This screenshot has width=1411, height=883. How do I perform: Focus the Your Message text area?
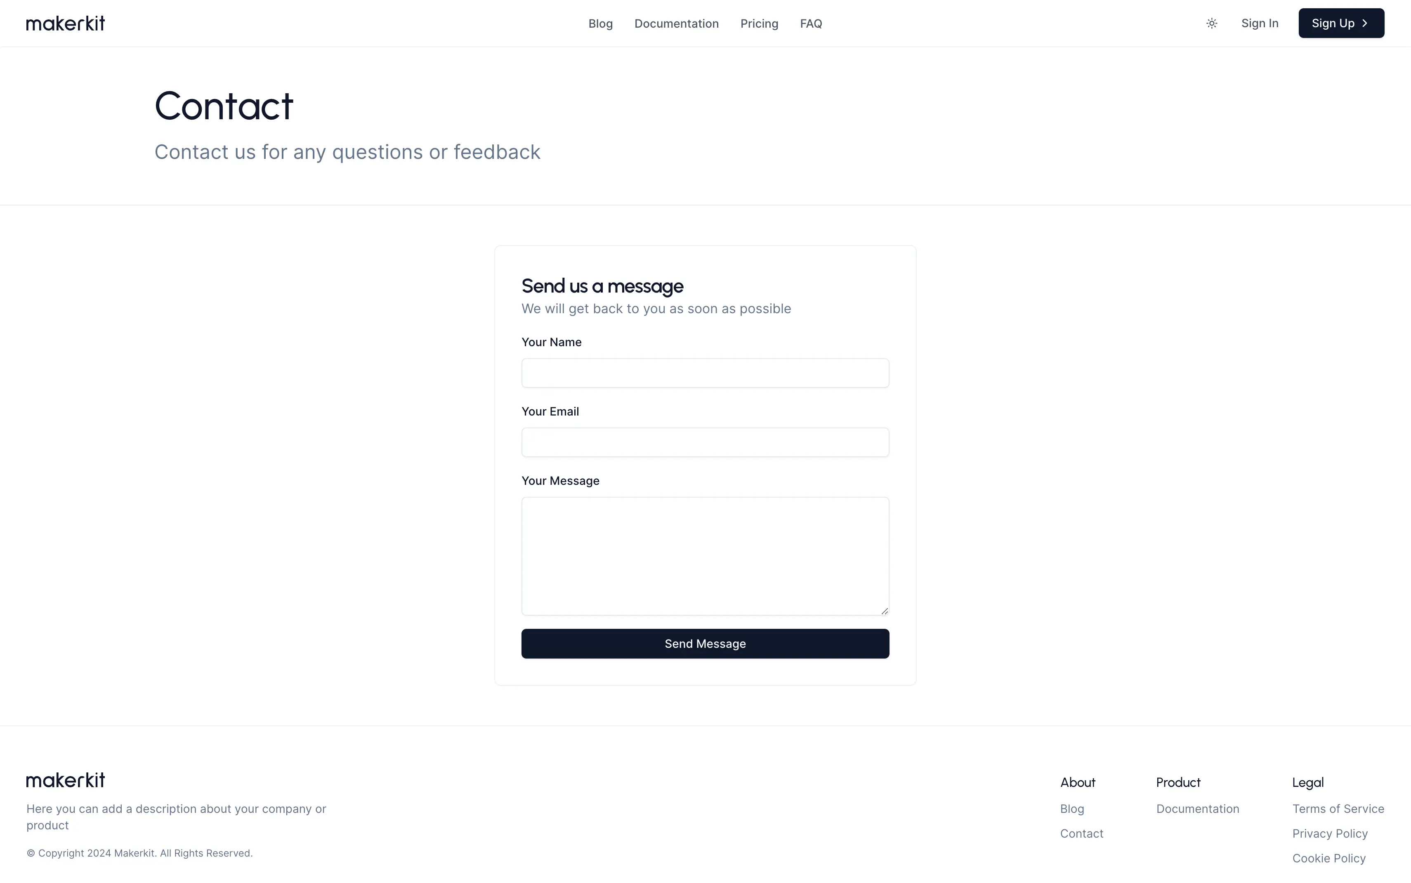tap(705, 555)
